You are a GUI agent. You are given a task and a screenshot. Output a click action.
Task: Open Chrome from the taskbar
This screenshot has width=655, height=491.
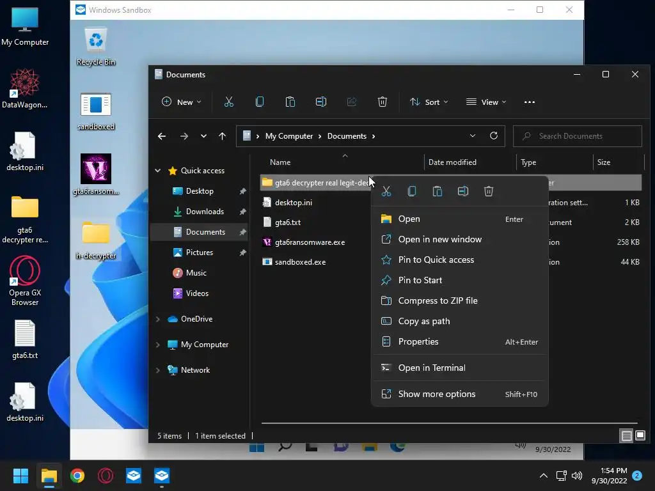[77, 476]
